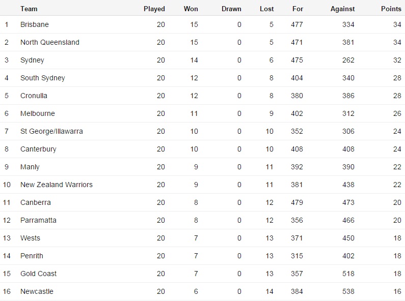
Task: Open the North Queensland team entry
Action: 50,42
